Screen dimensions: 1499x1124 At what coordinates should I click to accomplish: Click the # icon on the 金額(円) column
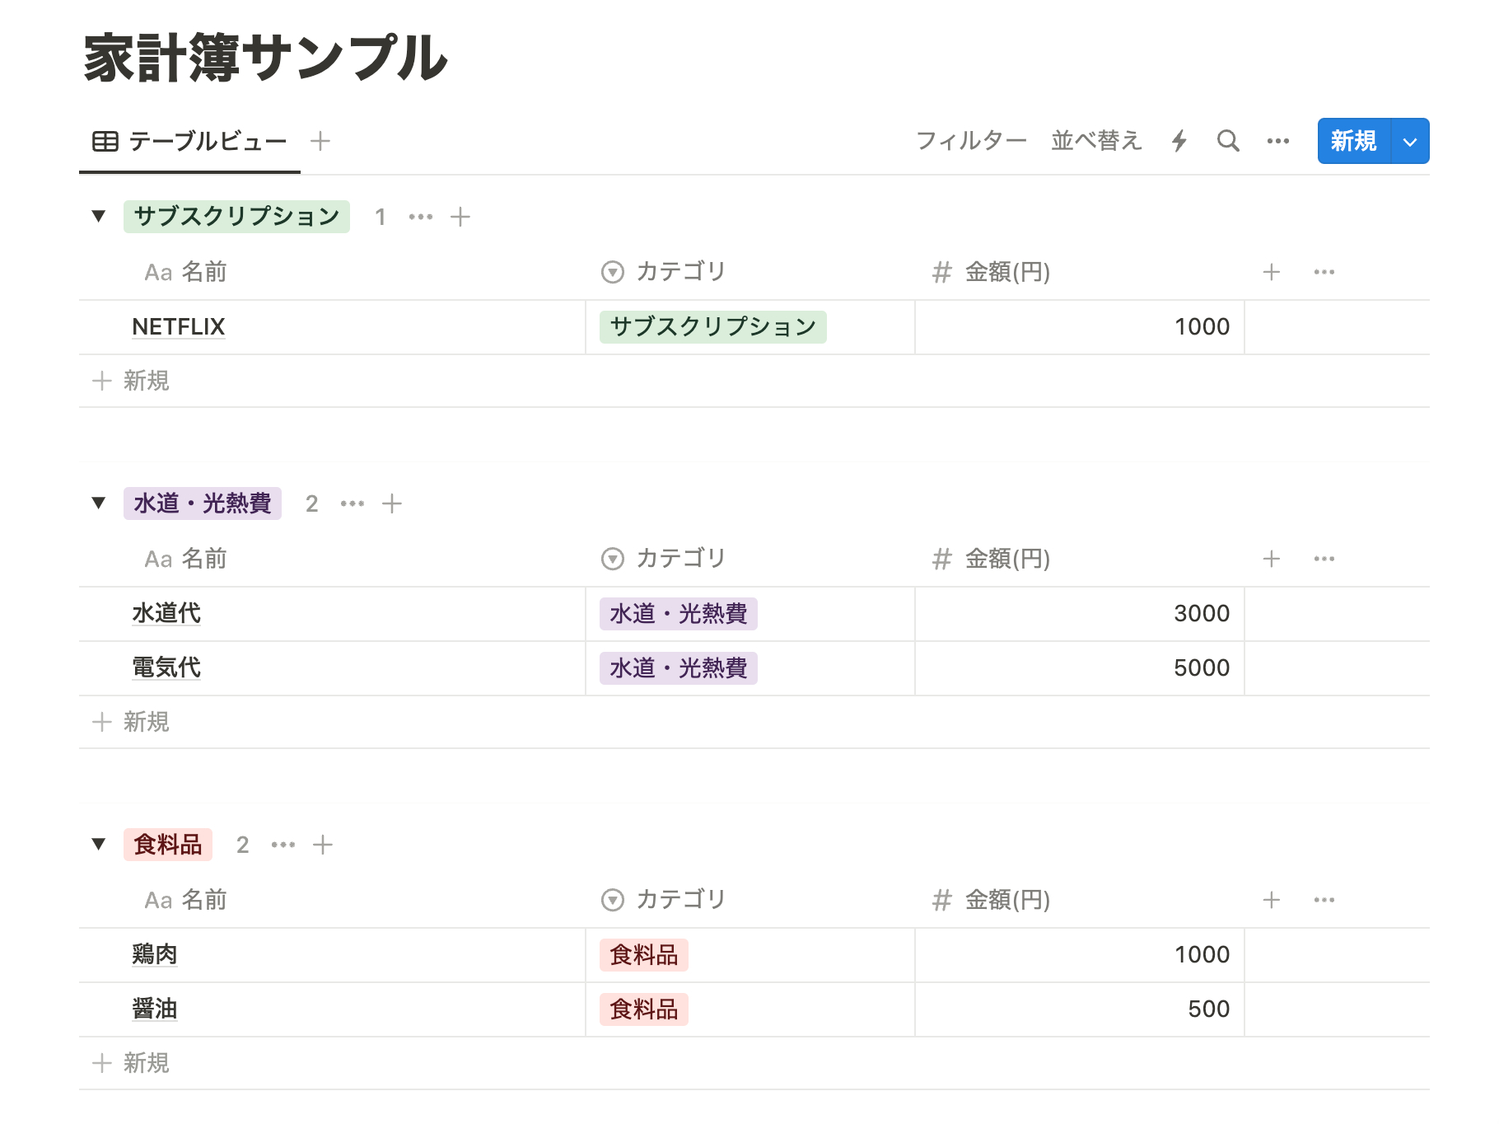pyautogui.click(x=941, y=272)
